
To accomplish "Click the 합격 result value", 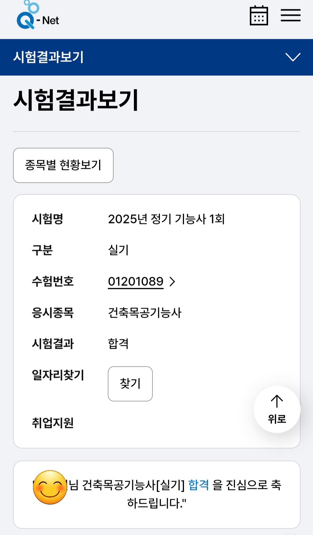I will tap(118, 344).
